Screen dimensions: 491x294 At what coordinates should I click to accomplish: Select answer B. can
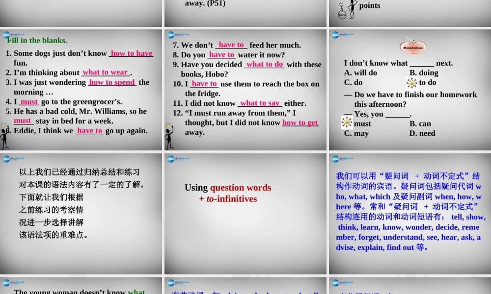point(420,123)
